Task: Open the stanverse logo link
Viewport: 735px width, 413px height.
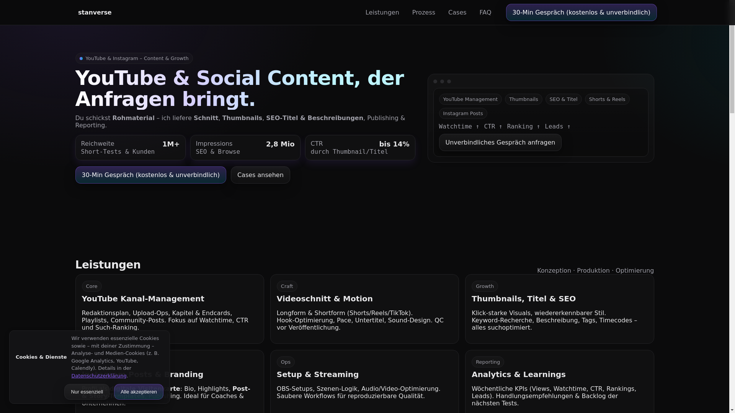Action: click(x=95, y=13)
